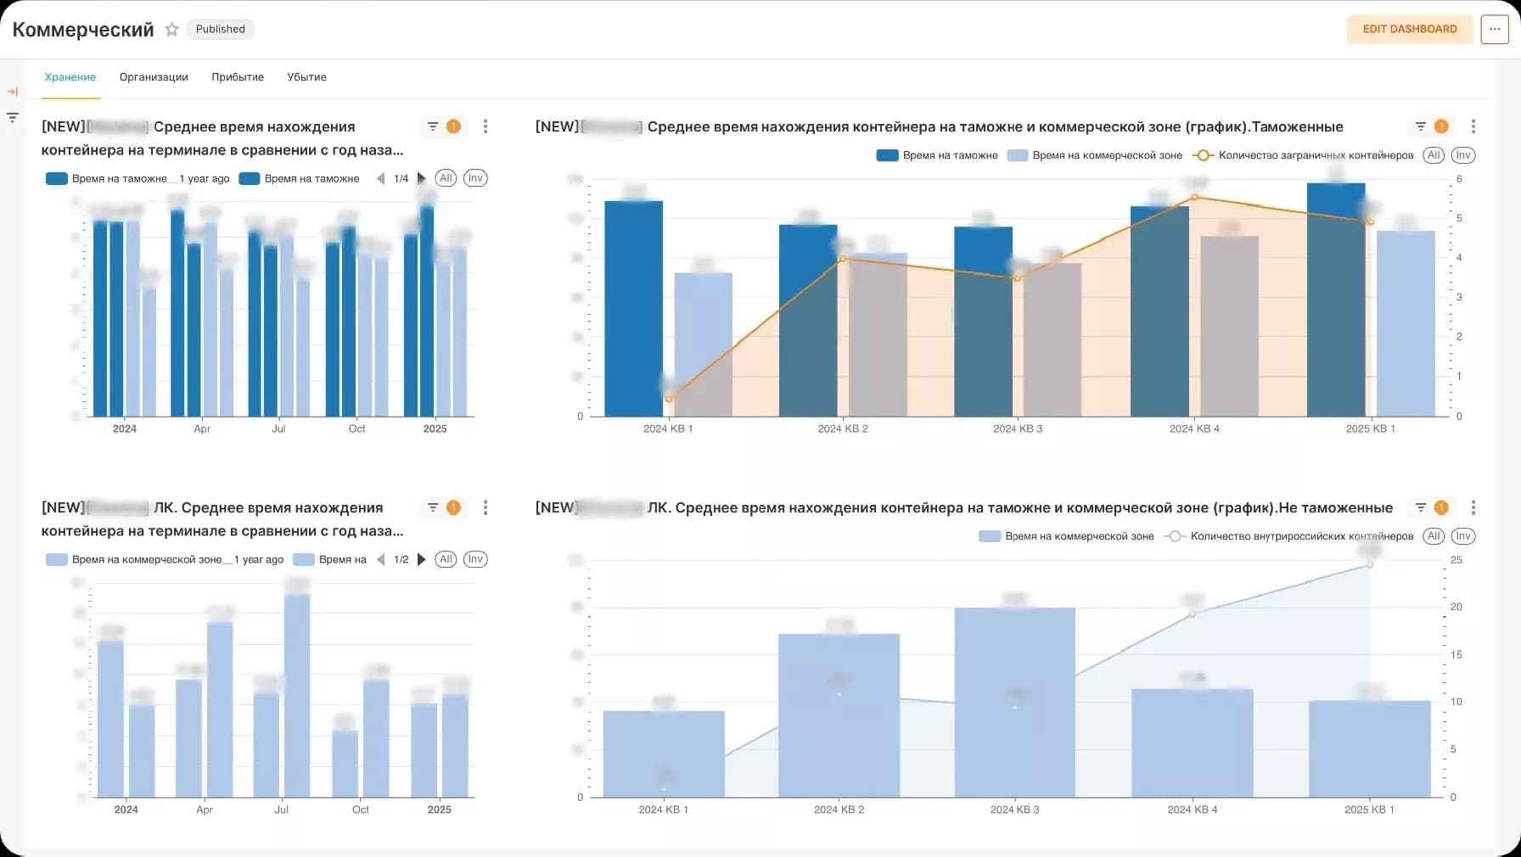Click filter badge on Таможенные chart
Screen dimensions: 1521x857
[1440, 126]
